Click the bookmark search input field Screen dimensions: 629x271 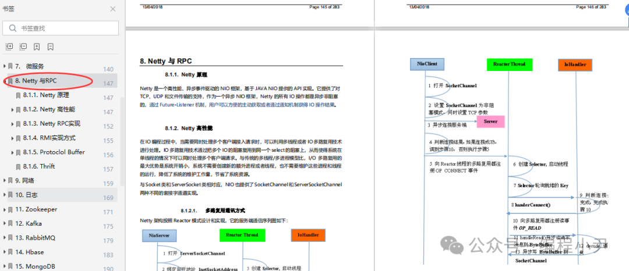61,28
